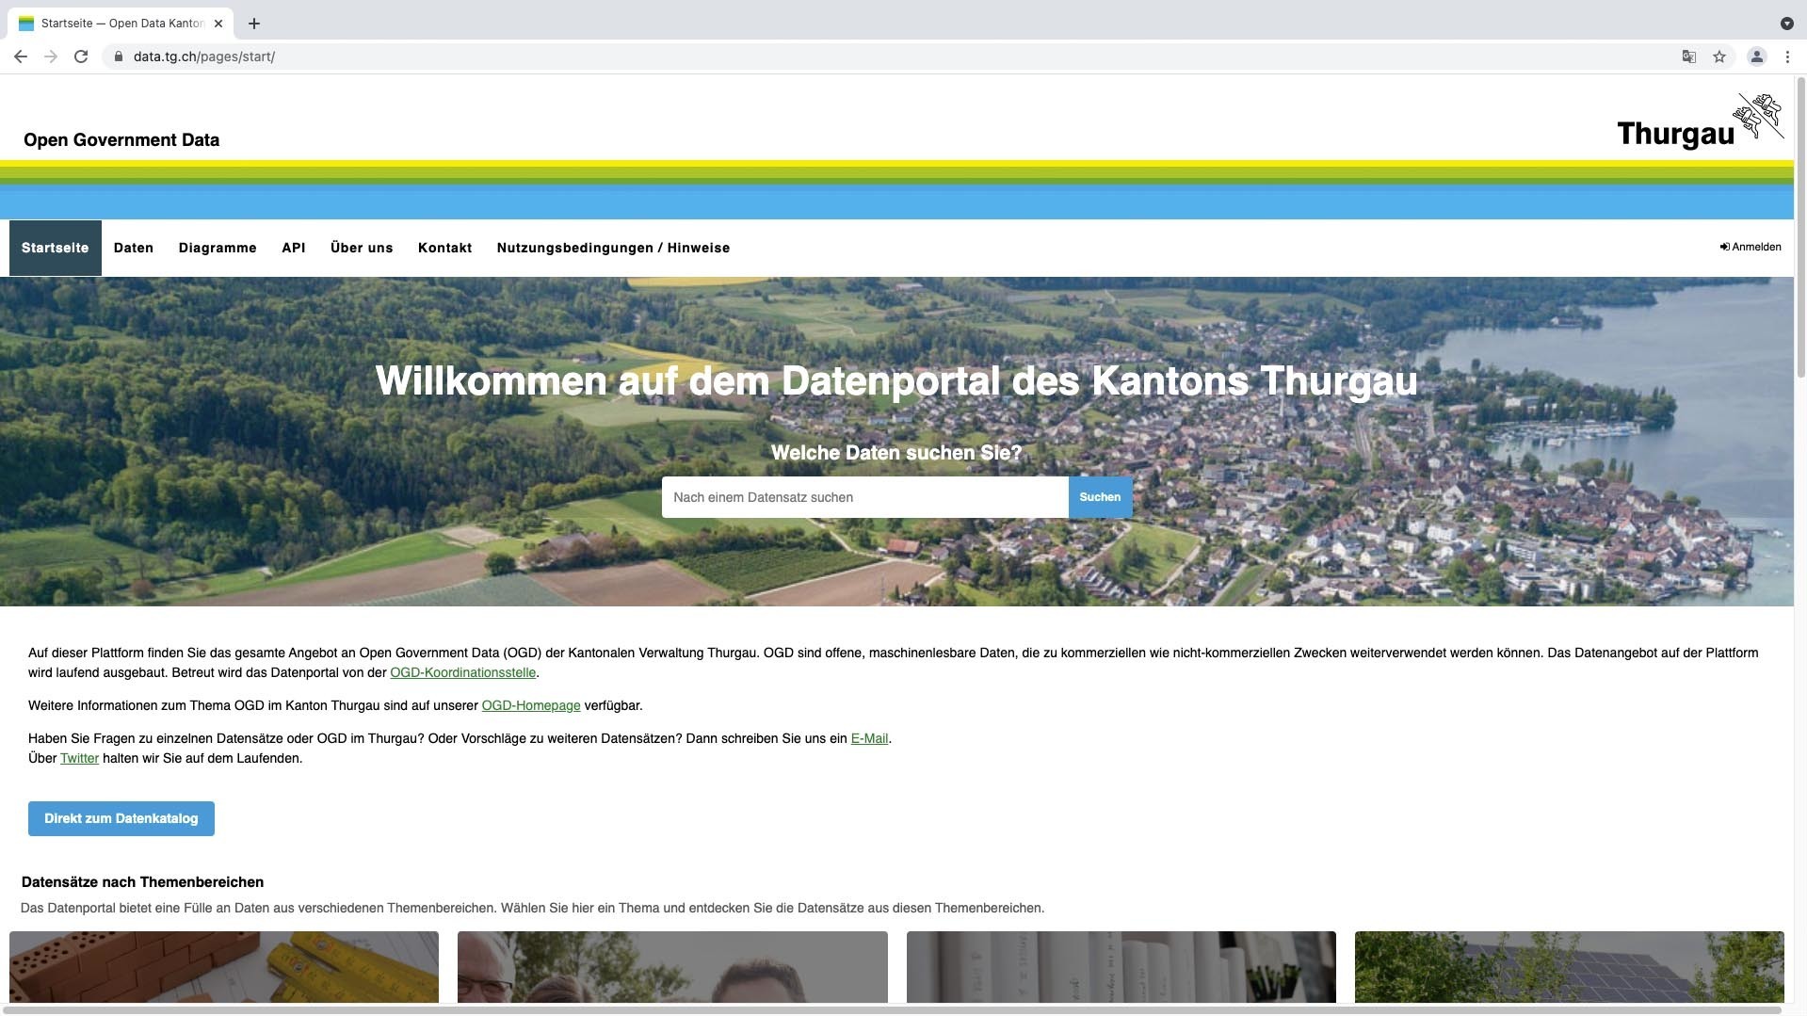Image resolution: width=1807 pixels, height=1016 pixels.
Task: Open the Über uns page
Action: pos(362,248)
